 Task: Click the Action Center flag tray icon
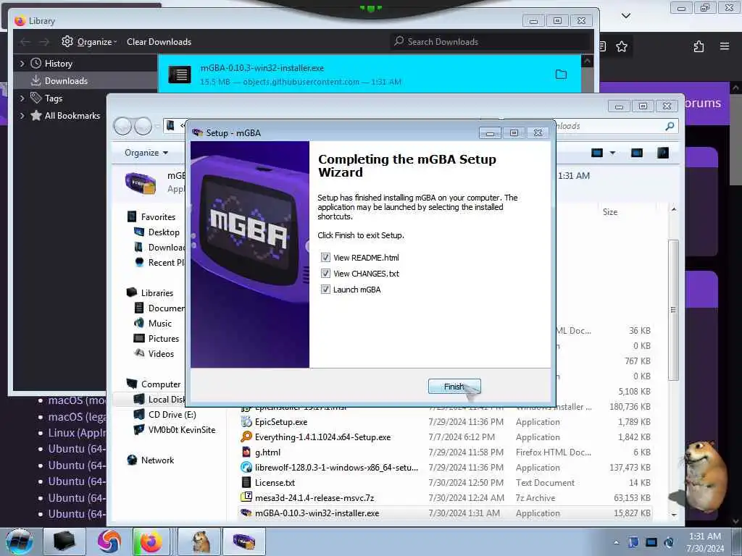(x=633, y=542)
